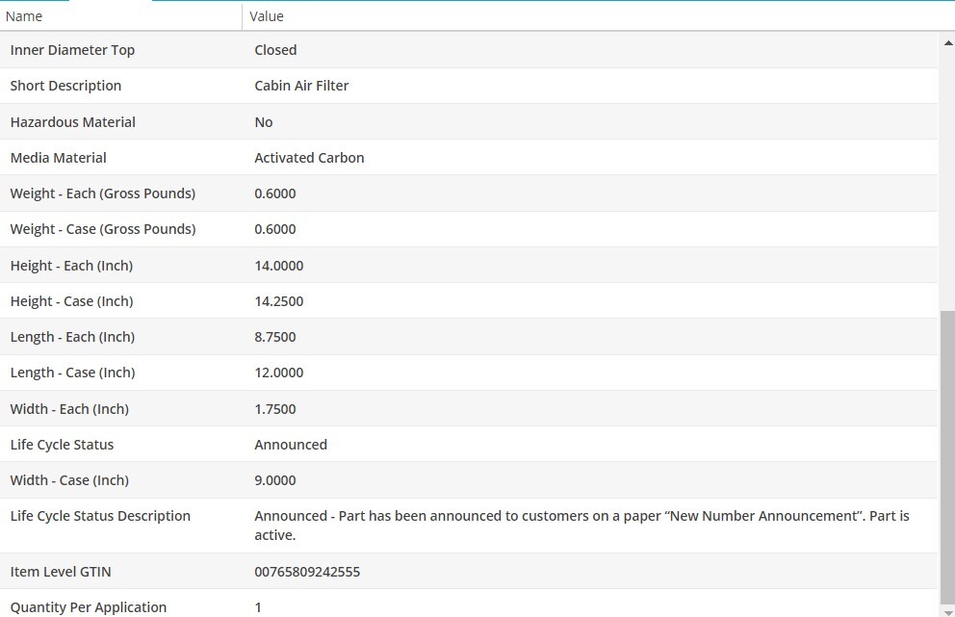Select the Quantity Per Application value 1
955x617 pixels.
(258, 607)
